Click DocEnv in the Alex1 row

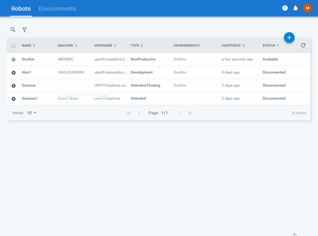coord(180,72)
